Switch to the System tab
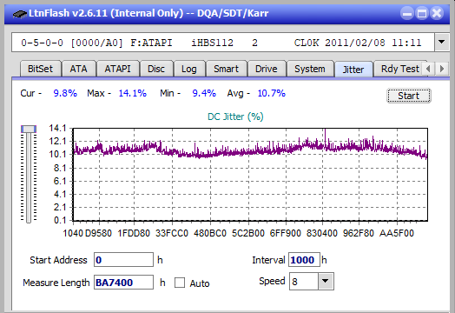 [310, 69]
